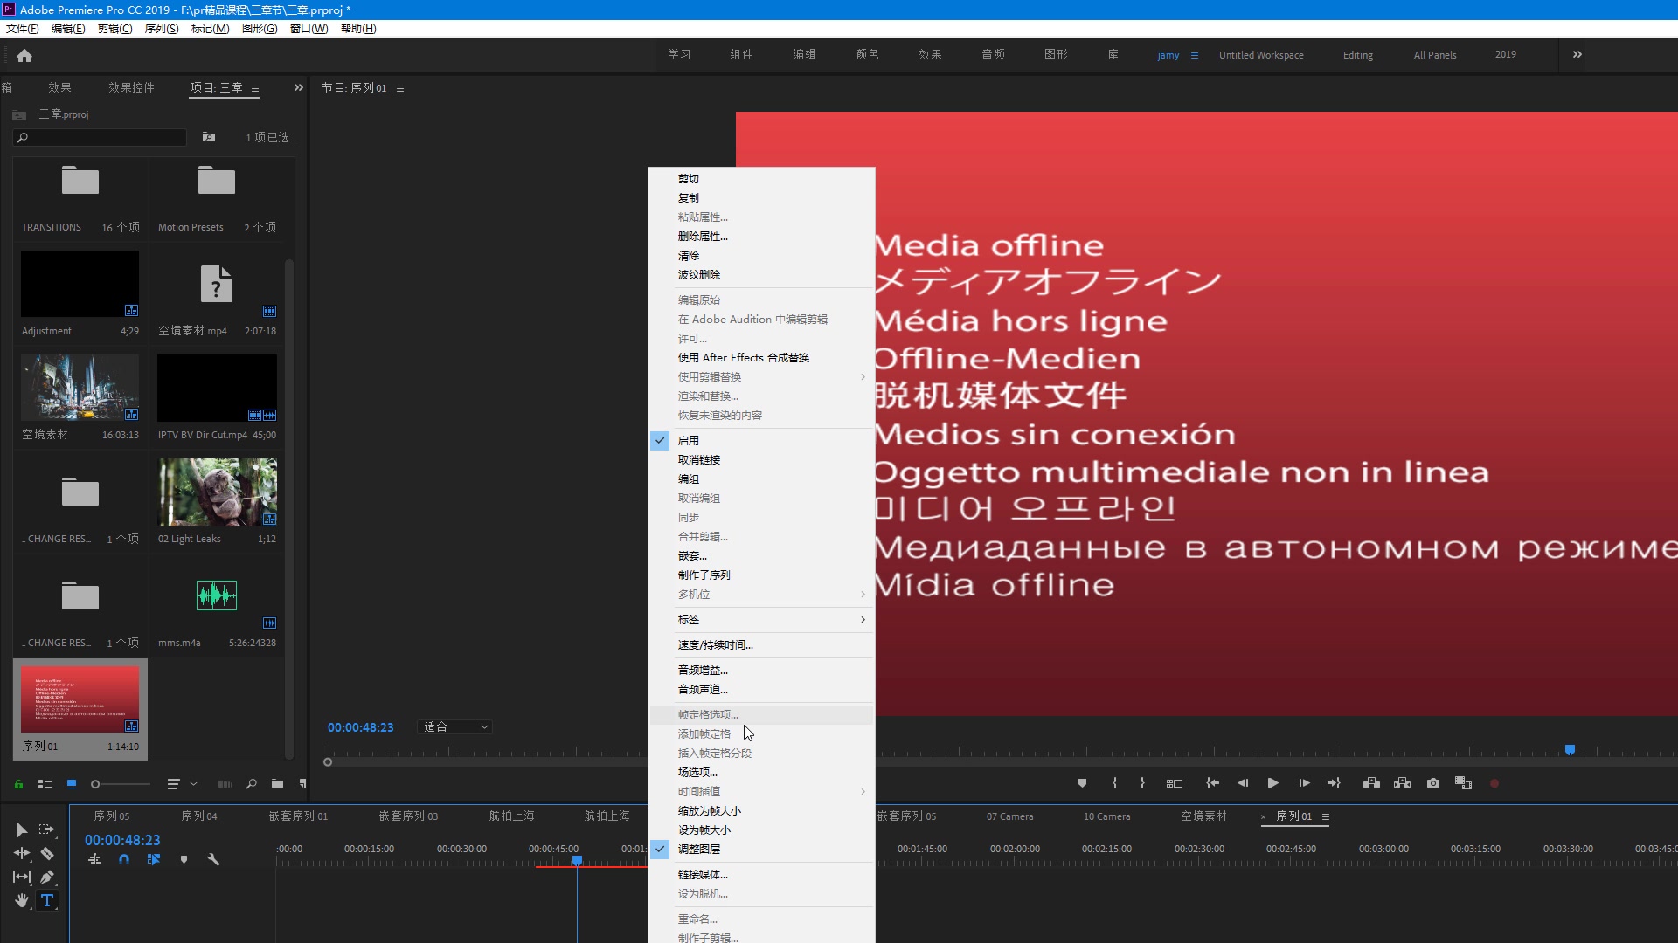Select 速度/持续时间 from context menu
This screenshot has width=1678, height=943.
pyautogui.click(x=716, y=644)
